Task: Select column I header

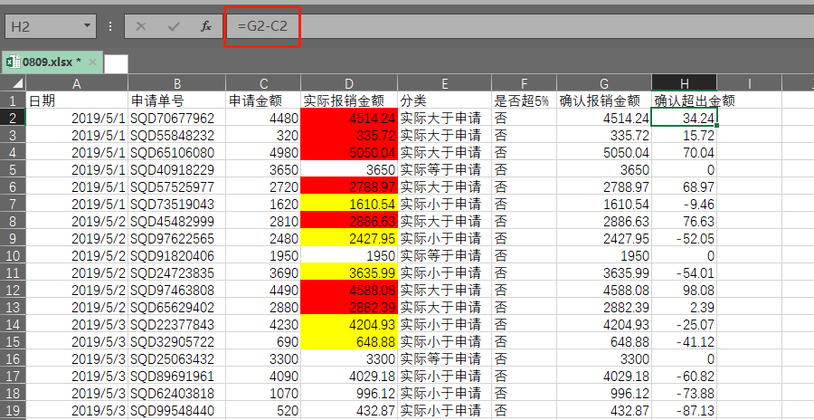Action: click(x=750, y=83)
